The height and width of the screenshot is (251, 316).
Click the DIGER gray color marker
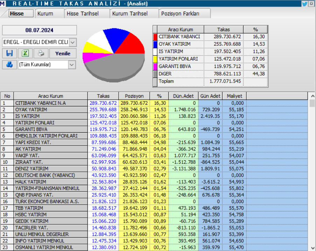pyautogui.click(x=155, y=74)
